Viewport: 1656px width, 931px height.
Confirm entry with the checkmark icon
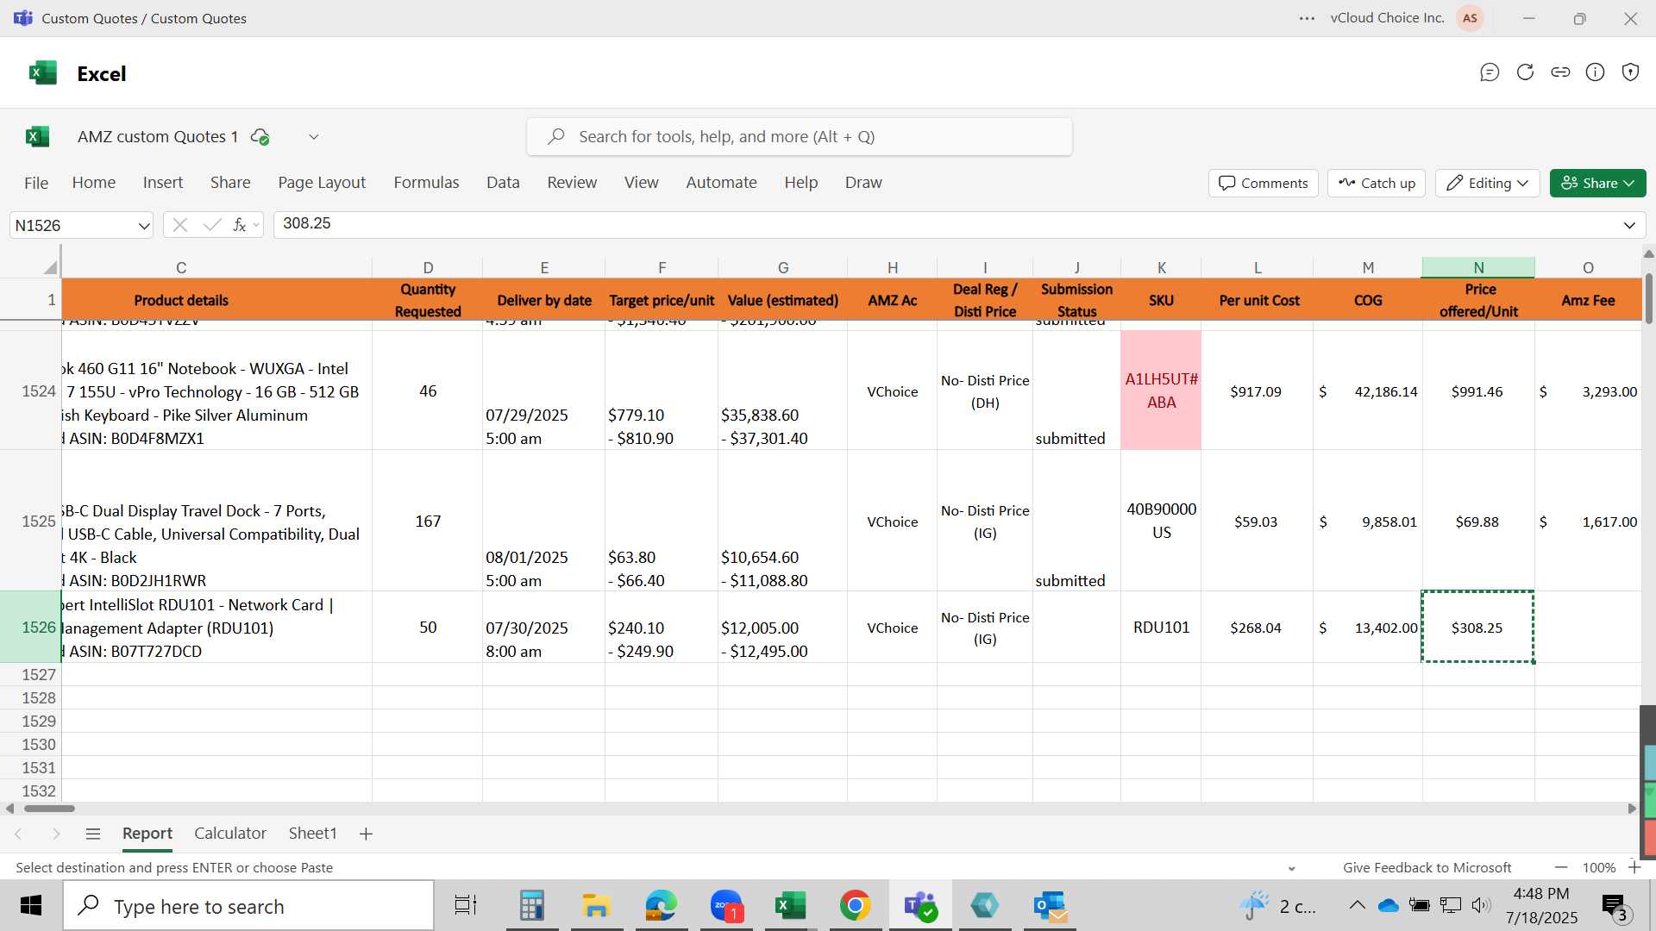coord(211,225)
